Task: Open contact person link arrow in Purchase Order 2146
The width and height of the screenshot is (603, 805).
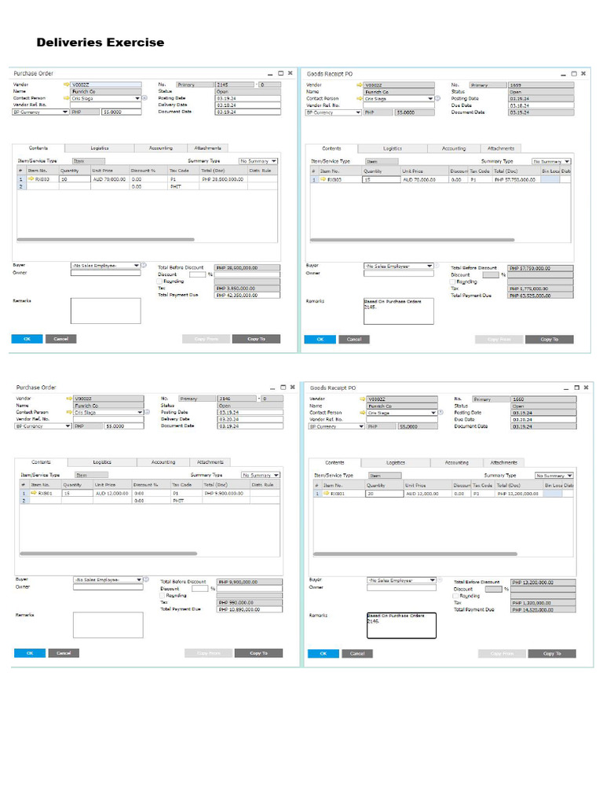Action: tap(69, 412)
